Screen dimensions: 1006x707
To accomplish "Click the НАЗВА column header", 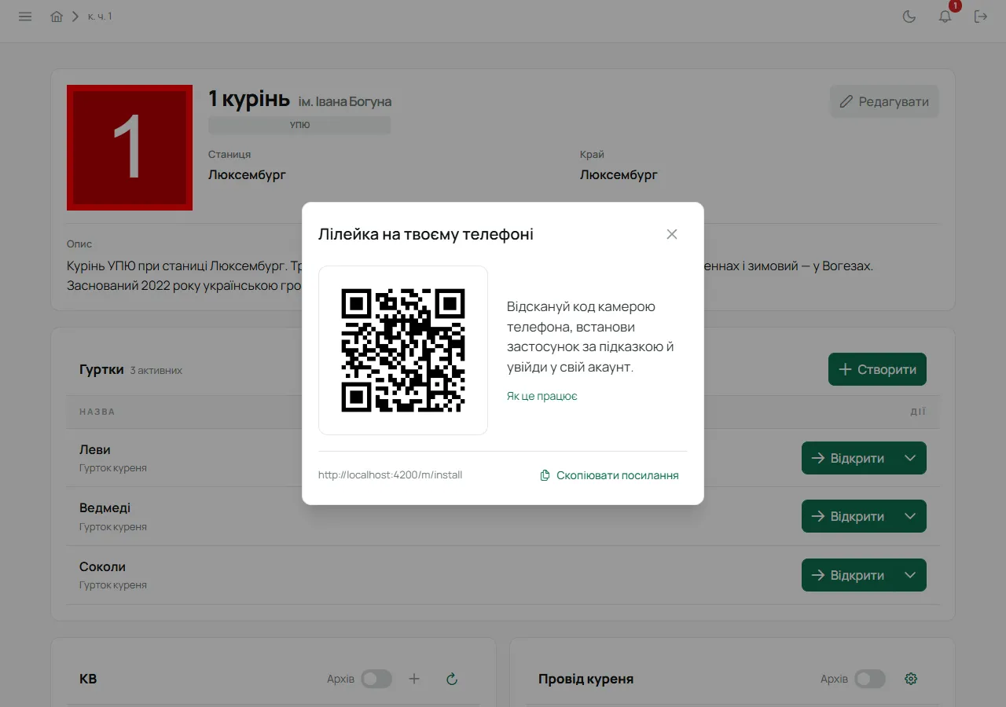I will (97, 412).
